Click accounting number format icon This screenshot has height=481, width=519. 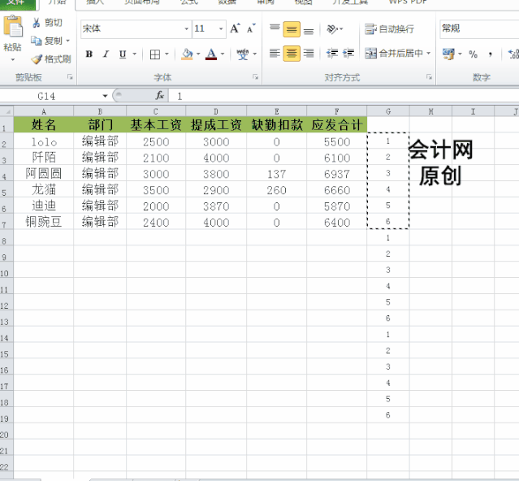point(449,54)
